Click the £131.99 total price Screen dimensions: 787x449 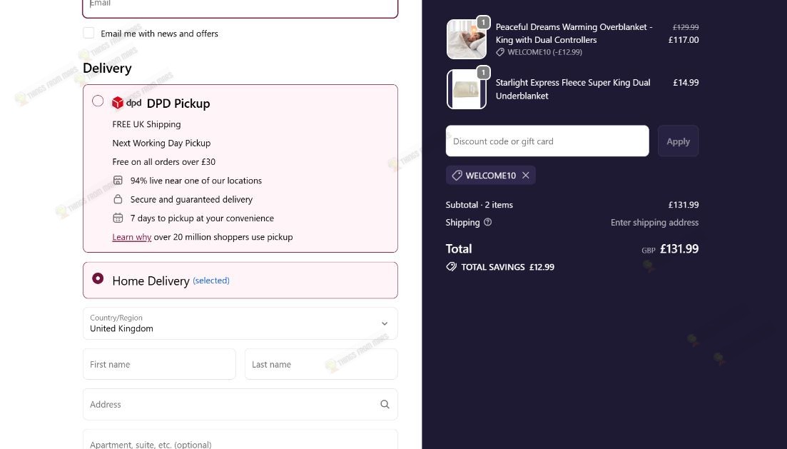[x=679, y=248]
